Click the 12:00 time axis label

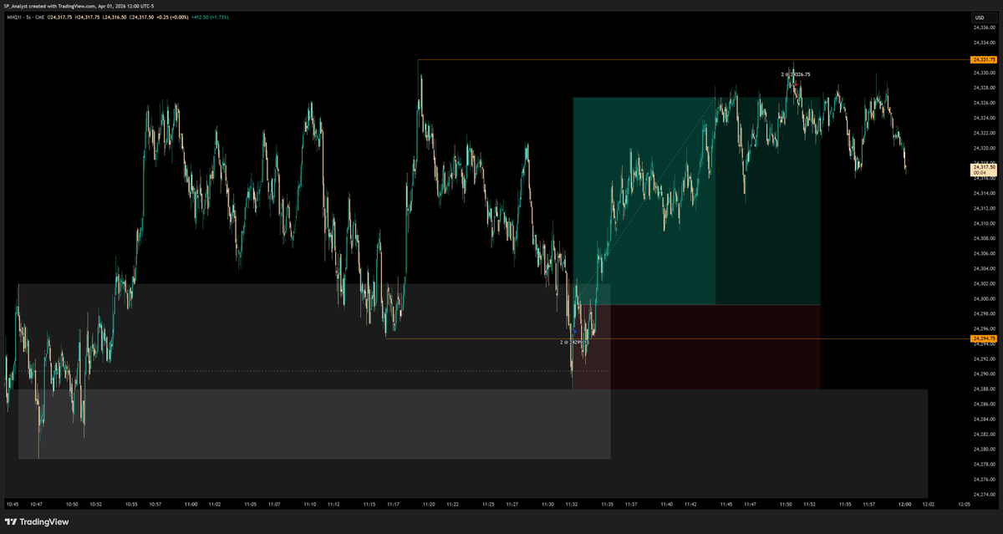(x=905, y=504)
